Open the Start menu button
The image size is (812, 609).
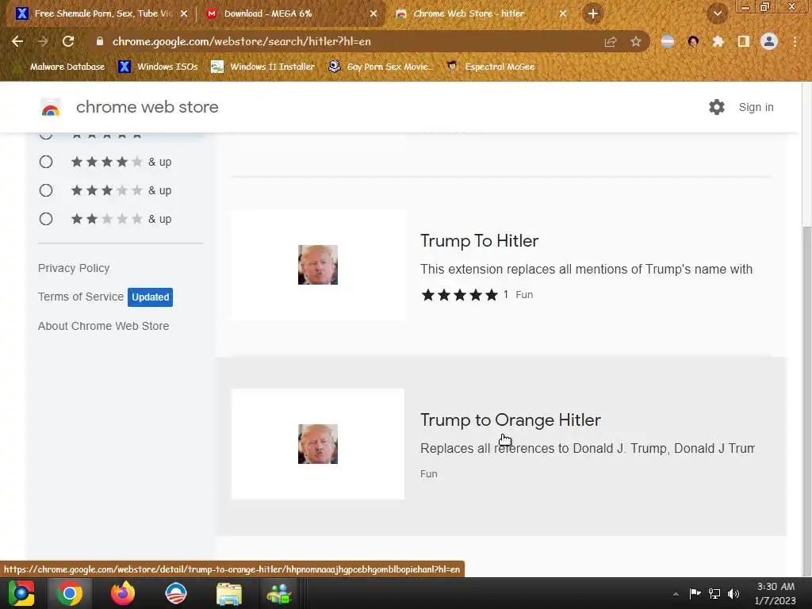(x=21, y=593)
